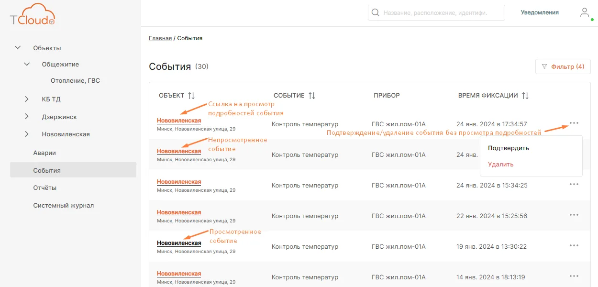The image size is (598, 287).
Task: Open Отчёты in the sidebar
Action: click(45, 188)
